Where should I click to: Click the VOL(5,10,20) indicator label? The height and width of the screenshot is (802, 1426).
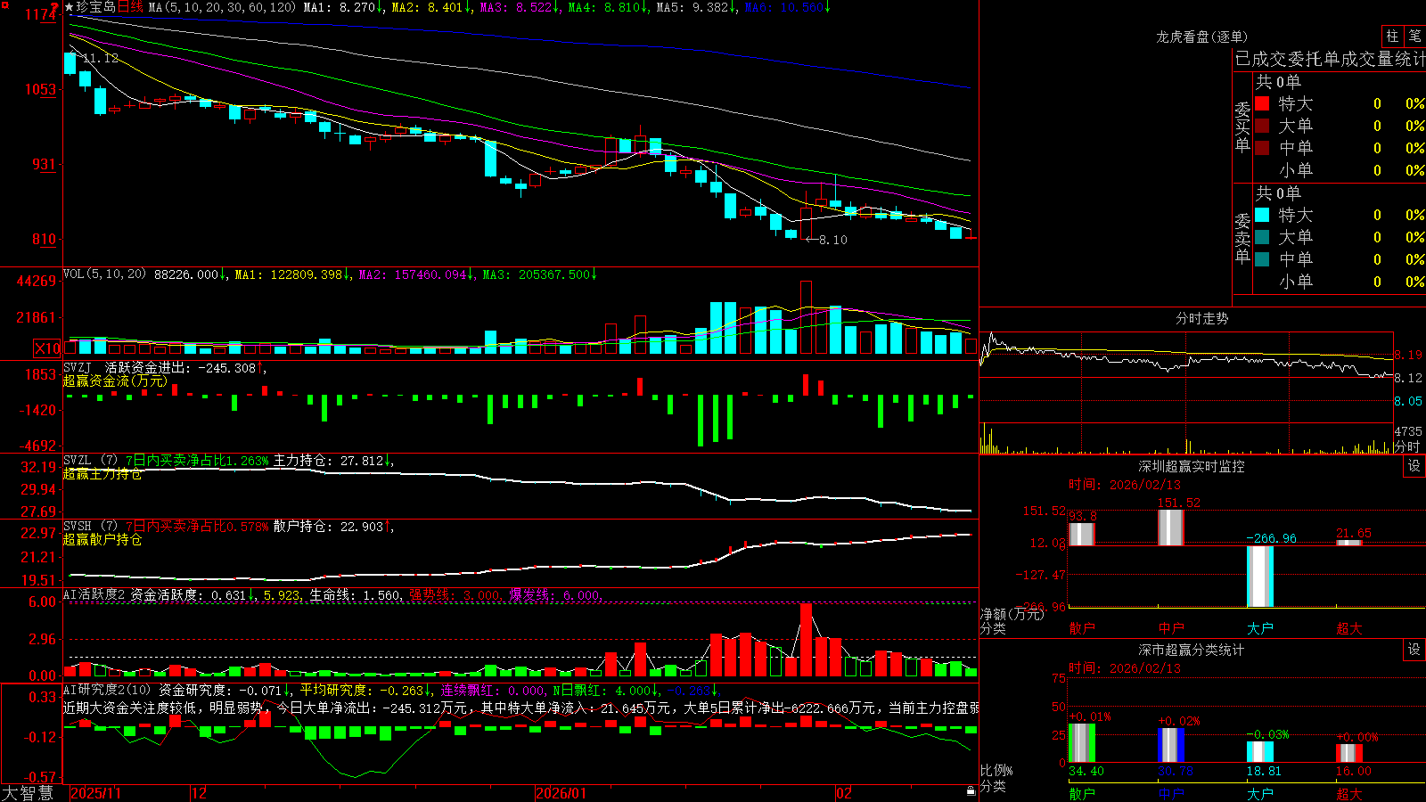click(x=104, y=274)
